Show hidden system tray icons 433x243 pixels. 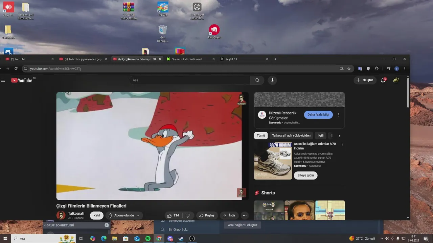(x=382, y=239)
